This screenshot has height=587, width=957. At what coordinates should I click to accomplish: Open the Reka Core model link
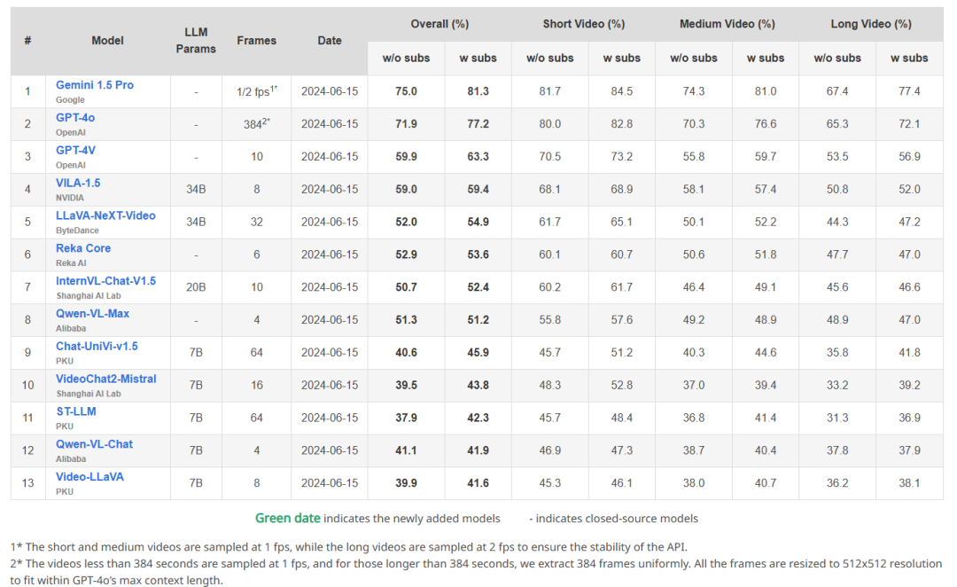click(x=83, y=248)
